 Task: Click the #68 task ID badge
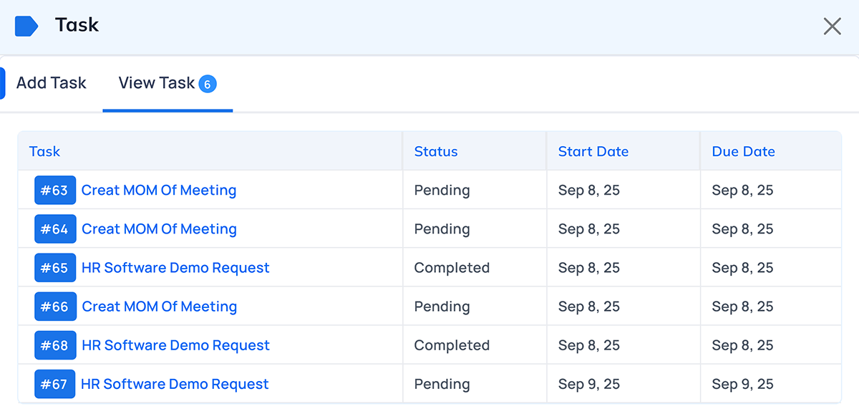(55, 345)
